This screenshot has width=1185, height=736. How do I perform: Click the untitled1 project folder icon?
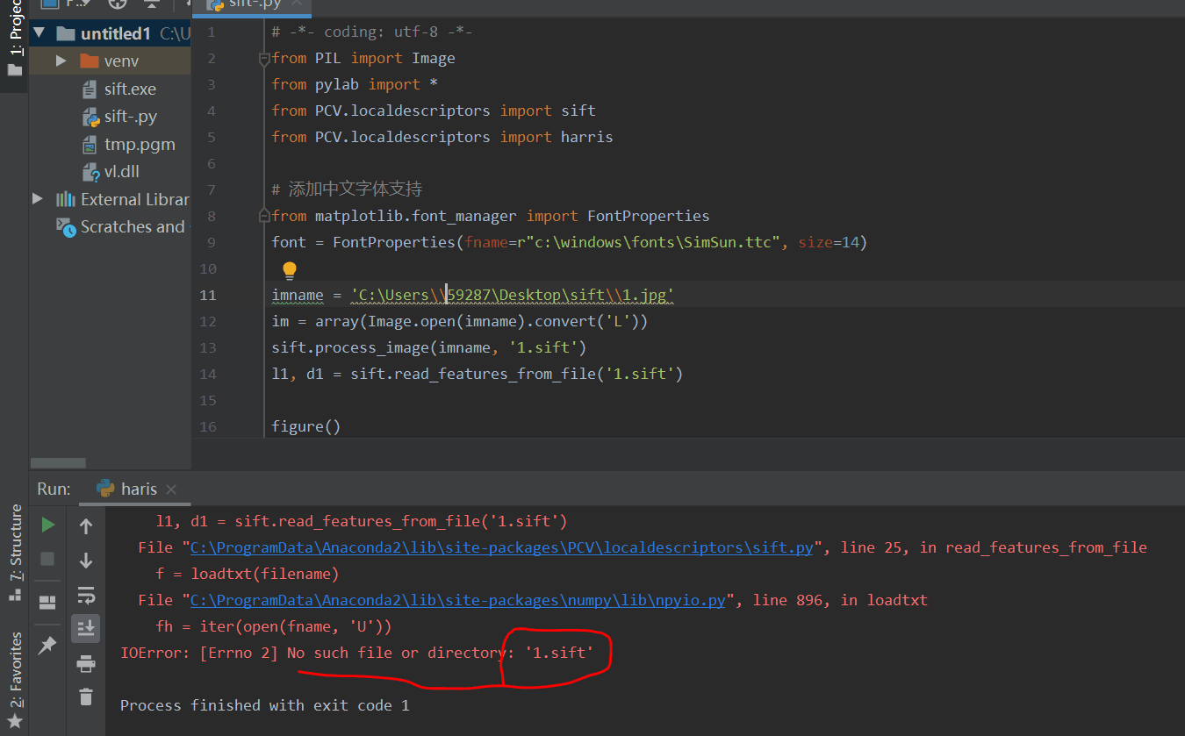[x=66, y=34]
